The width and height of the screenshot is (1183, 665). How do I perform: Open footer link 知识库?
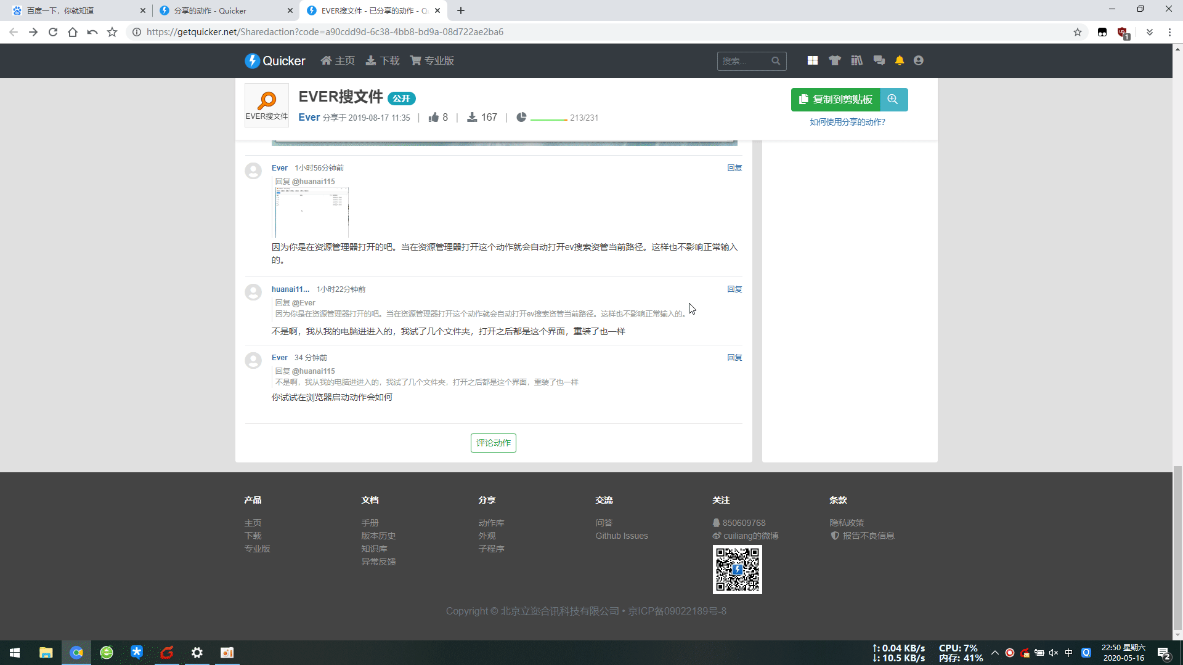374,549
